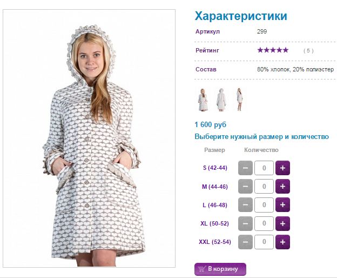This screenshot has height=278, width=337.
Task: Click minus button for size M (44-46)
Action: [245, 187]
